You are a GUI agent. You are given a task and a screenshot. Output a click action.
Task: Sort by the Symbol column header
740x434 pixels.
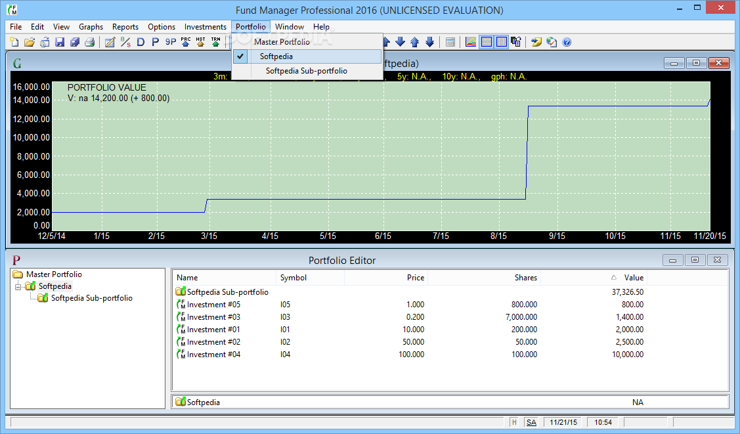310,278
